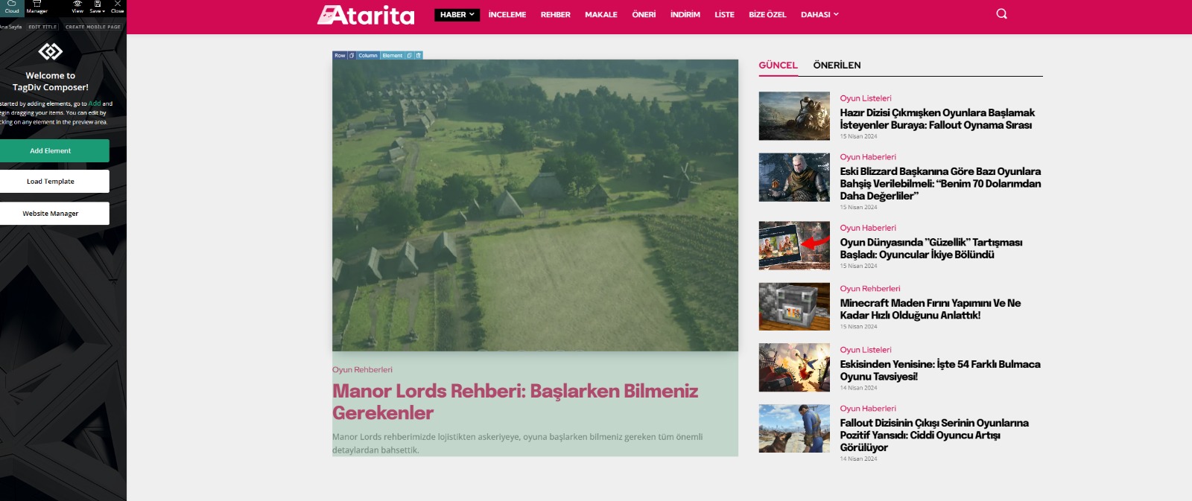Open the LİSTE menu item
Screen dimensions: 1192x501
point(724,14)
